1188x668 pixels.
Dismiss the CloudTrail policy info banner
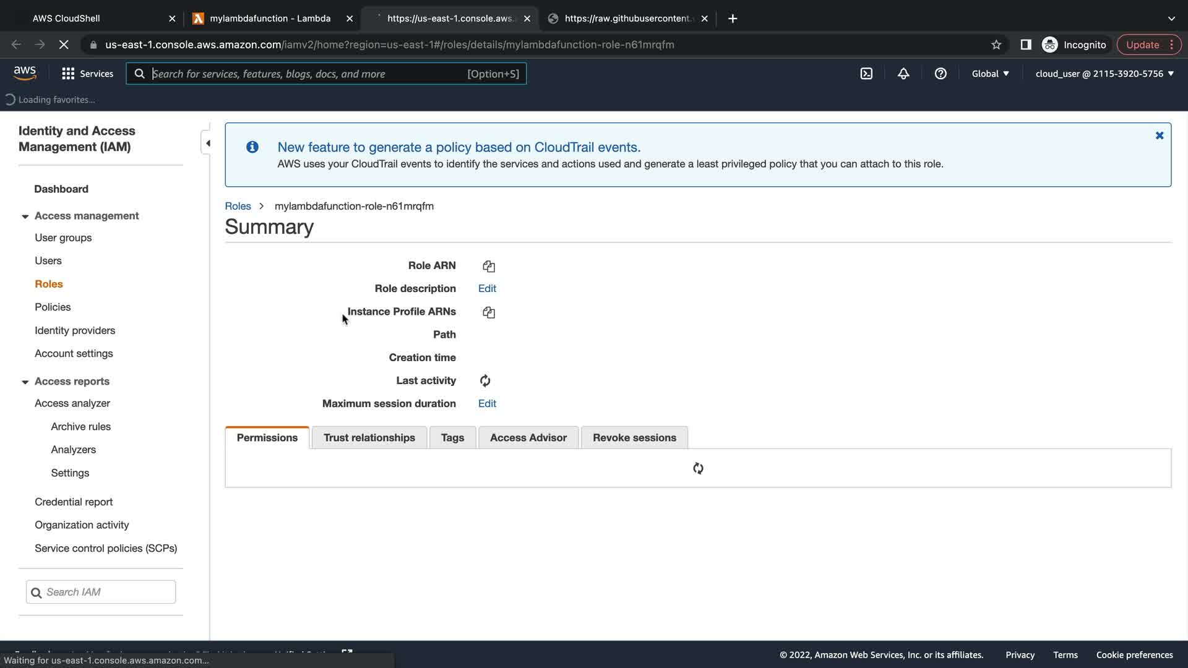[1160, 135]
